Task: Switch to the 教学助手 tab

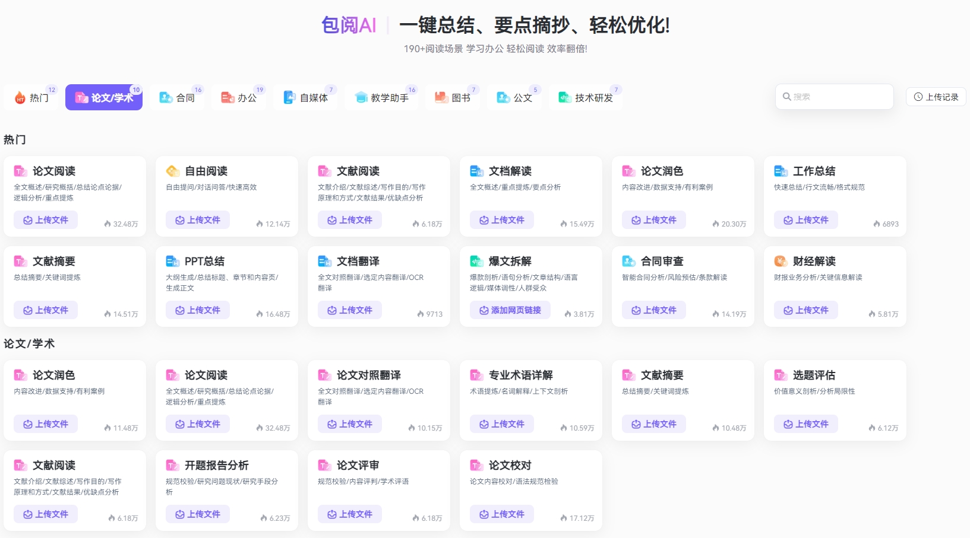Action: pyautogui.click(x=382, y=98)
